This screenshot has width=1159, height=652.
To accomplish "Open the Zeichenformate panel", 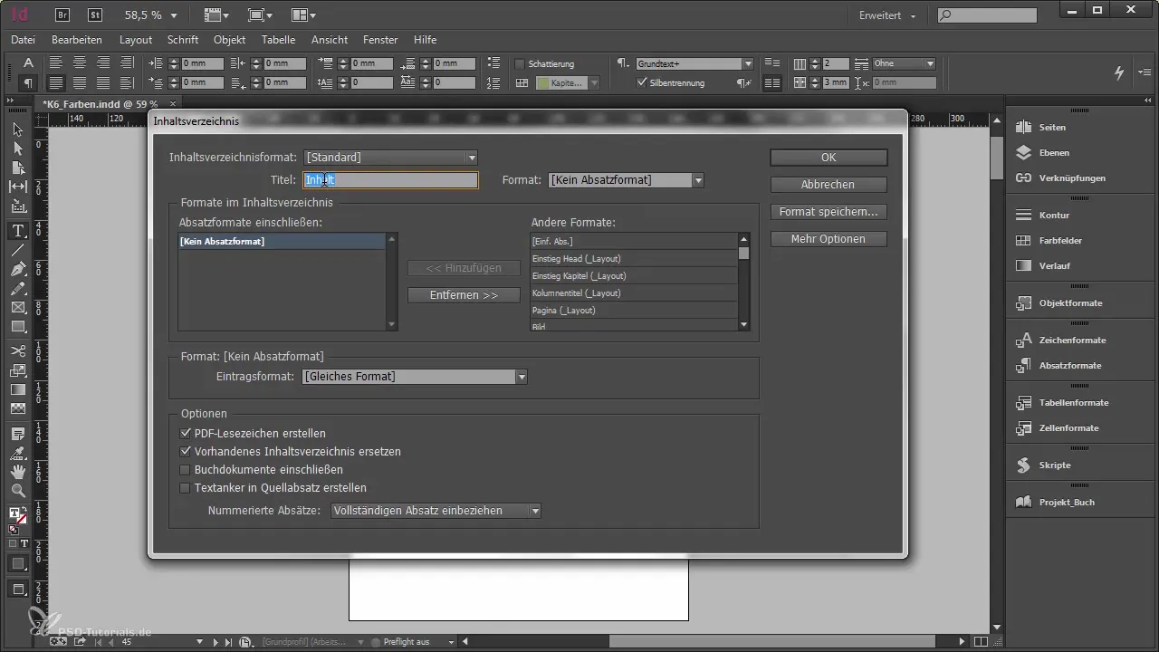I will point(1072,340).
